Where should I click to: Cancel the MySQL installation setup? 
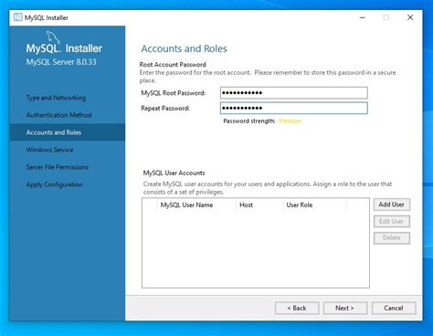tap(394, 308)
